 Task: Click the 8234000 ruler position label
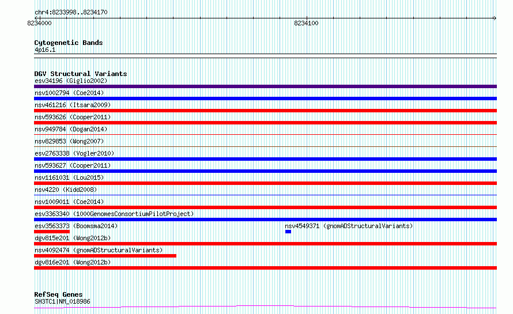[39, 23]
